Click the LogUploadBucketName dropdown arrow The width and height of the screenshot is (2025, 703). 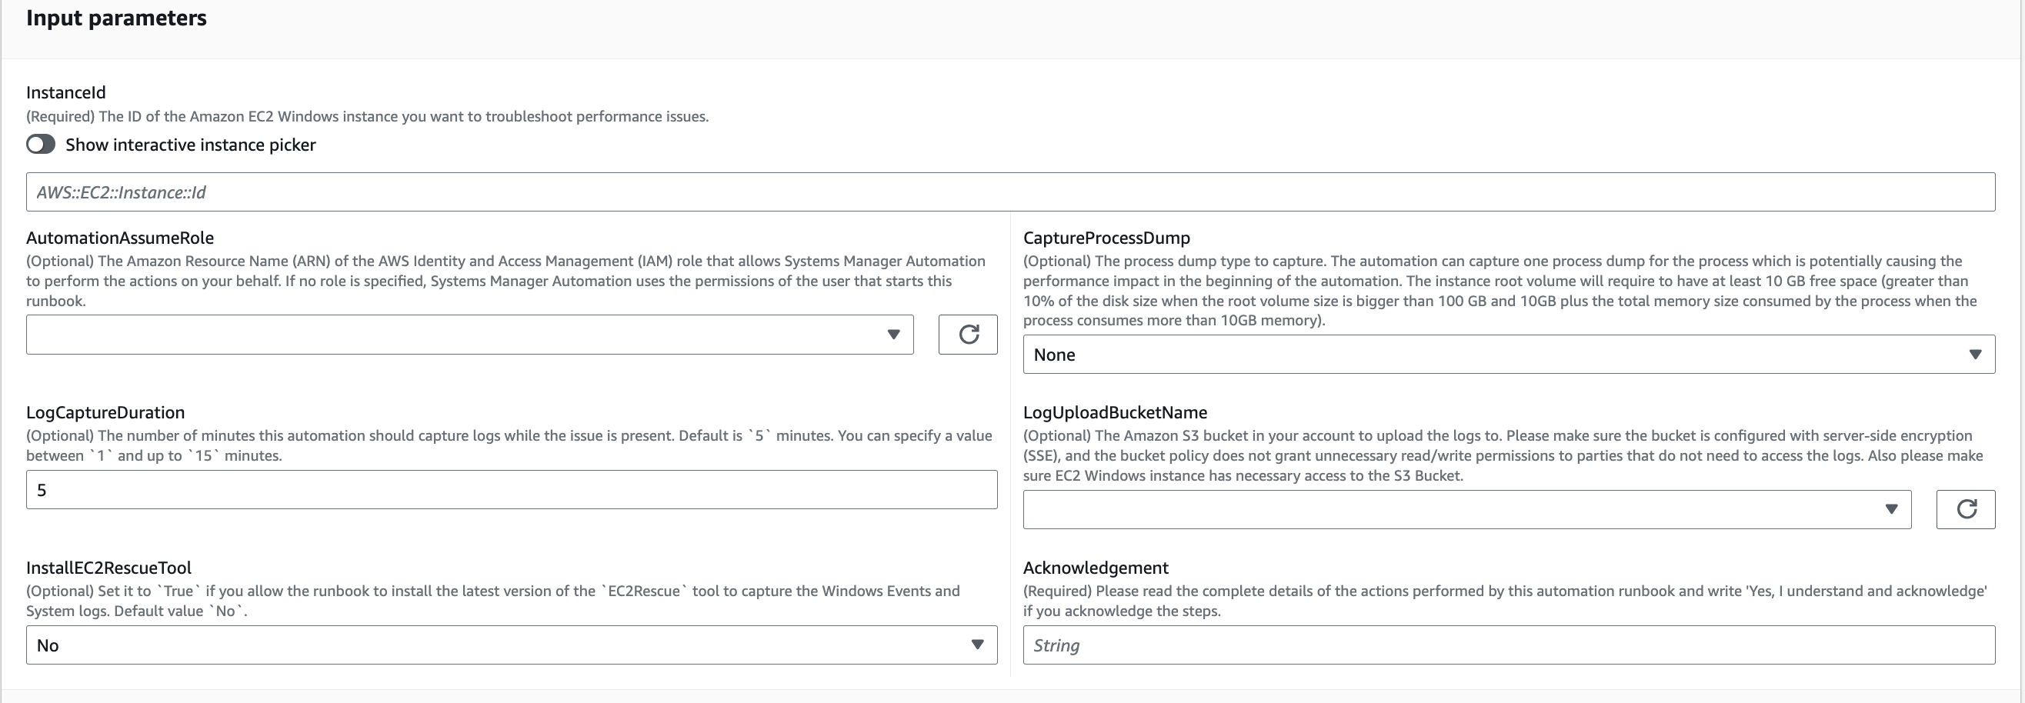point(1893,509)
